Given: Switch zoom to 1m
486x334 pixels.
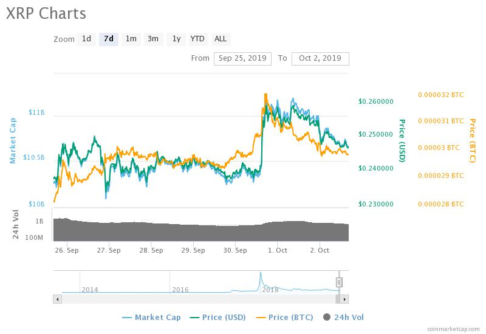Looking at the screenshot, I should click(131, 39).
